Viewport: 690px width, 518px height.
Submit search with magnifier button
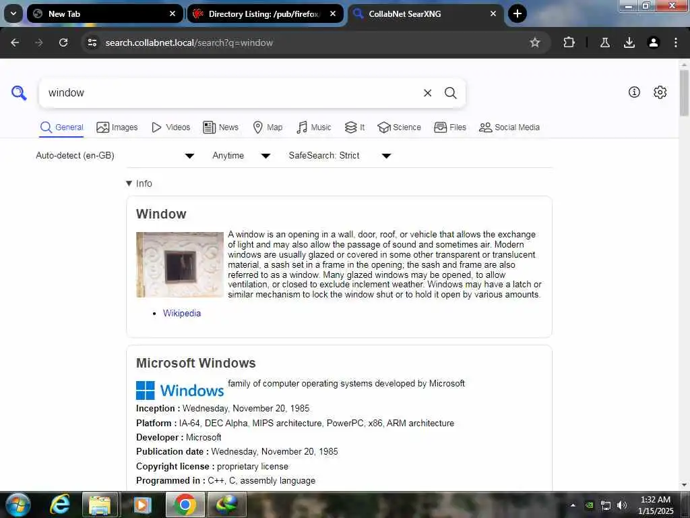tap(450, 93)
